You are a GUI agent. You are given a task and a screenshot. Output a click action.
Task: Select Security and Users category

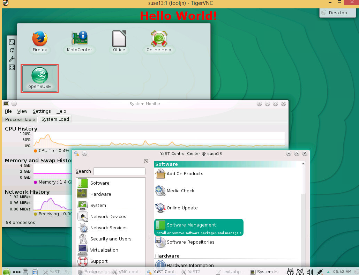click(x=111, y=239)
